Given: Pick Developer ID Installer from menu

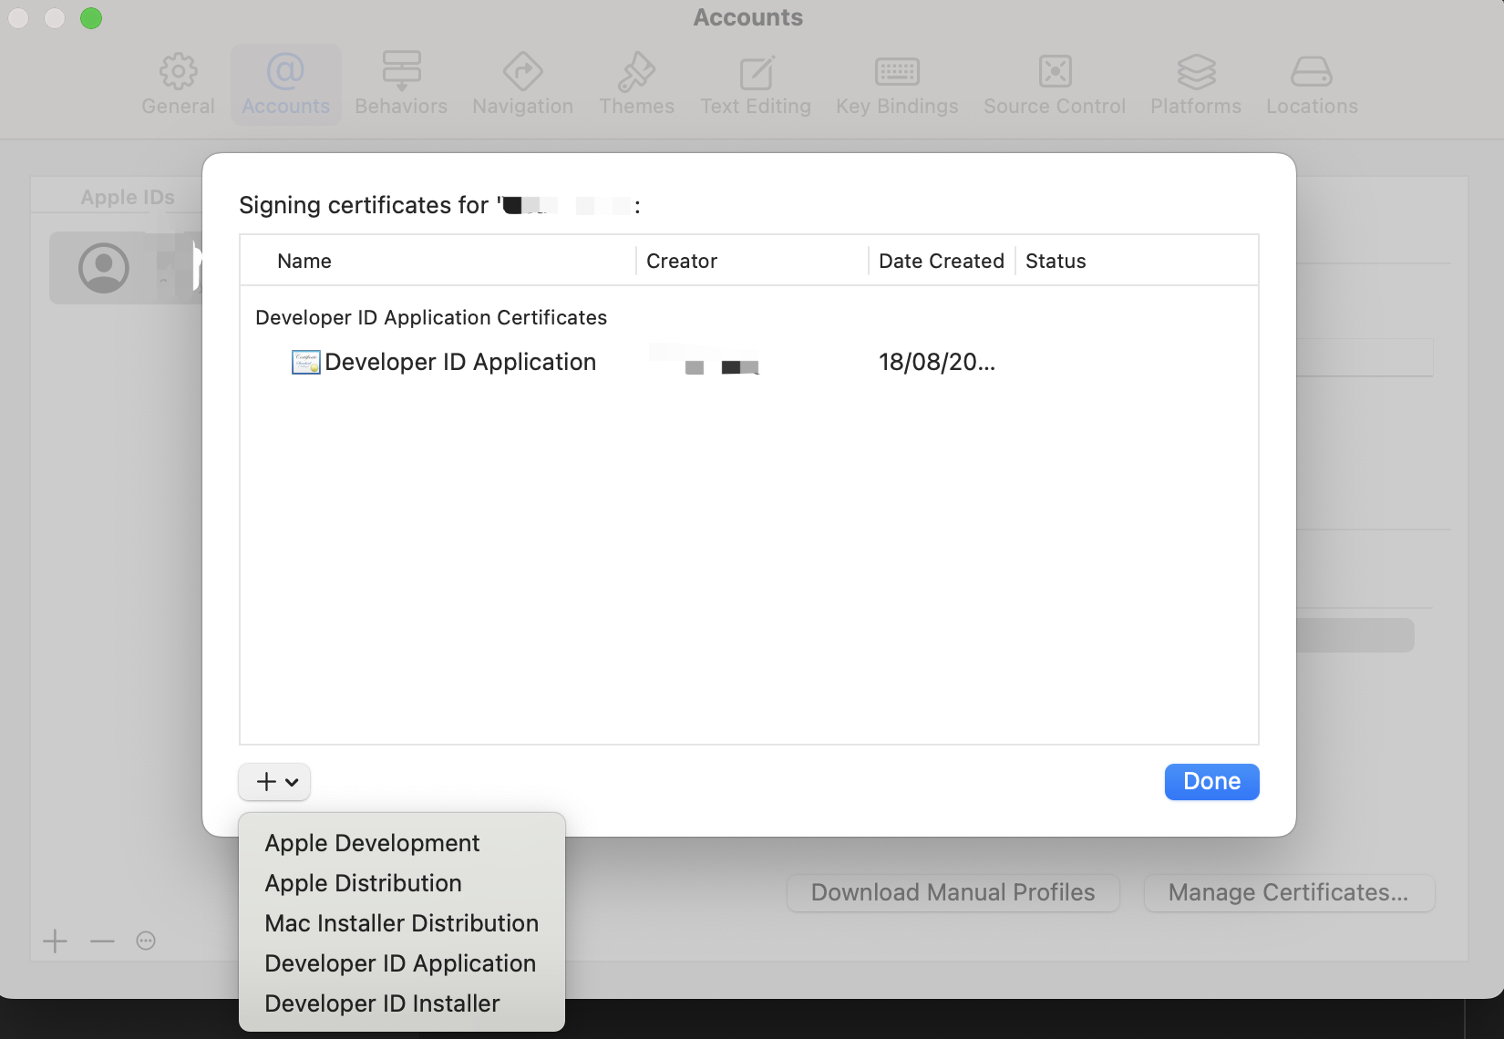Looking at the screenshot, I should coord(382,1003).
